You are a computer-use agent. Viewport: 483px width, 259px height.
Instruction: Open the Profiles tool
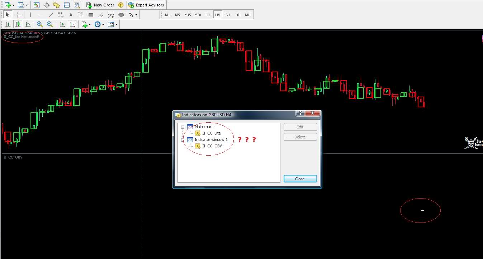click(x=21, y=5)
